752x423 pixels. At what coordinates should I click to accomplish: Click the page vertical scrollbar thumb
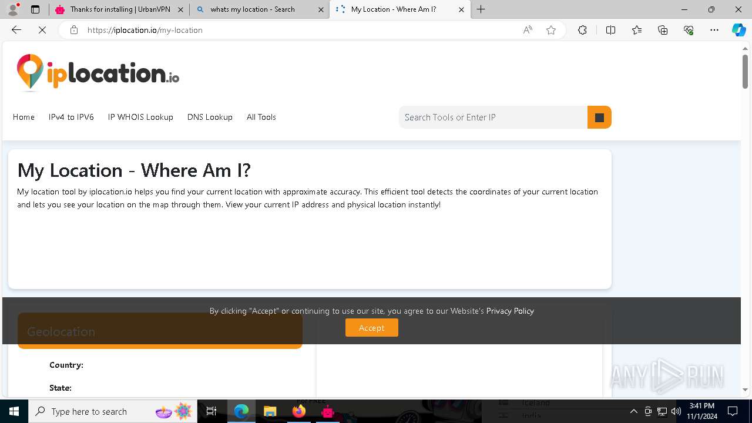coord(746,72)
